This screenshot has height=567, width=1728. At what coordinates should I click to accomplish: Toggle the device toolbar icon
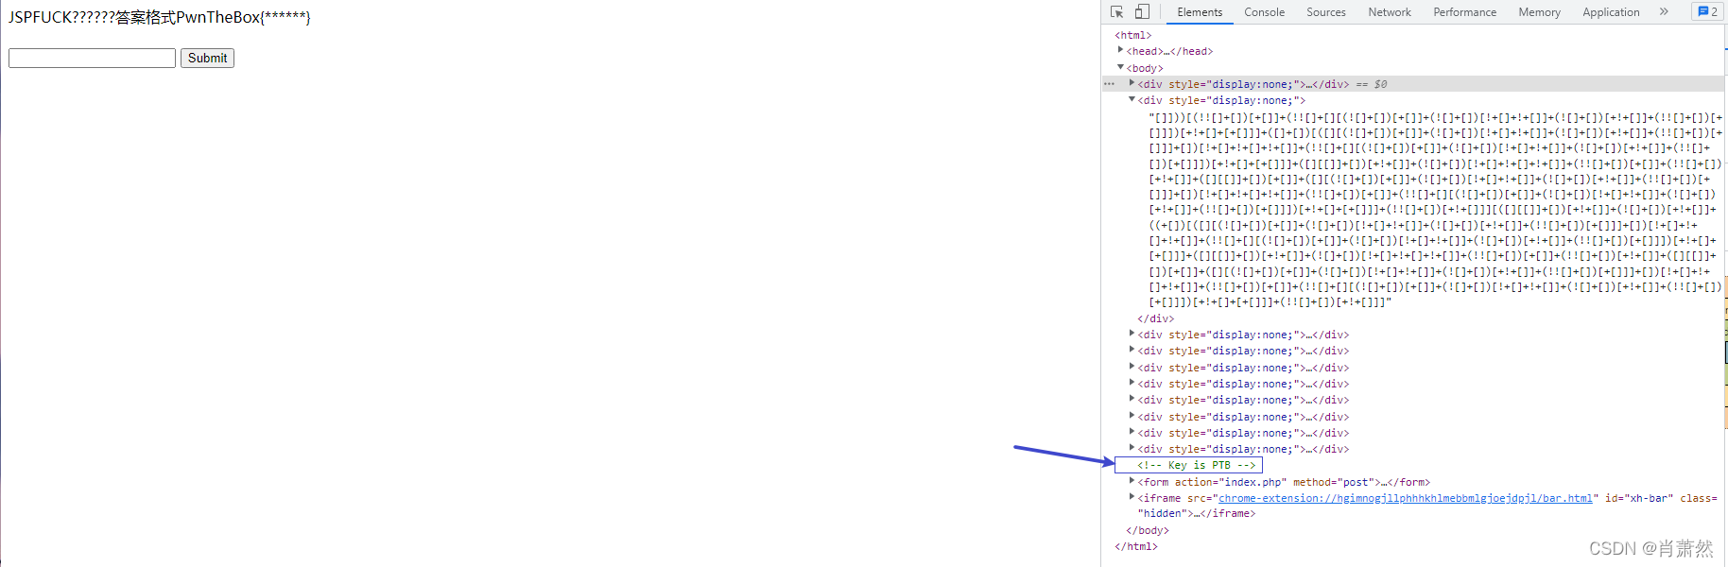coord(1142,11)
